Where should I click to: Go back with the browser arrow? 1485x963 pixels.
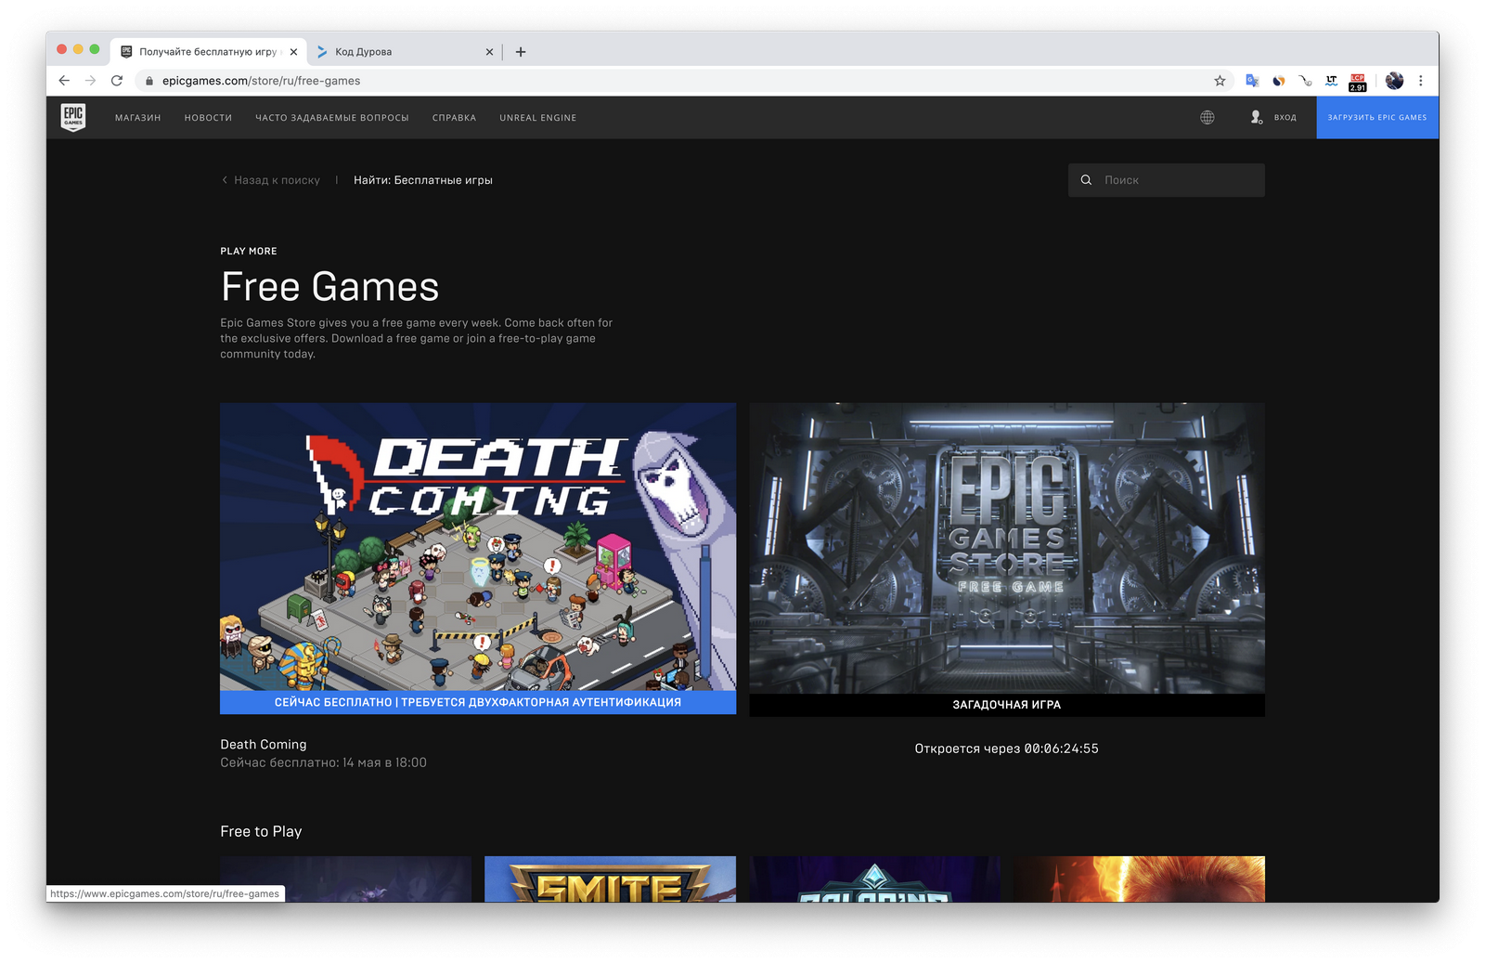tap(64, 81)
